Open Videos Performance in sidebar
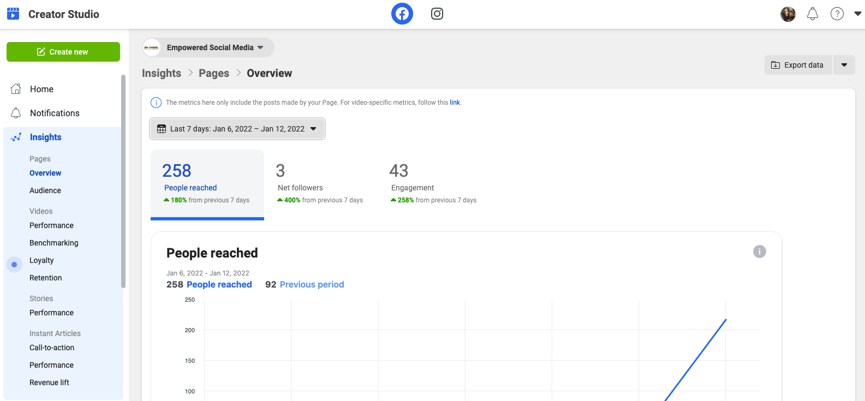Screen dimensions: 865x401 pyautogui.click(x=51, y=225)
